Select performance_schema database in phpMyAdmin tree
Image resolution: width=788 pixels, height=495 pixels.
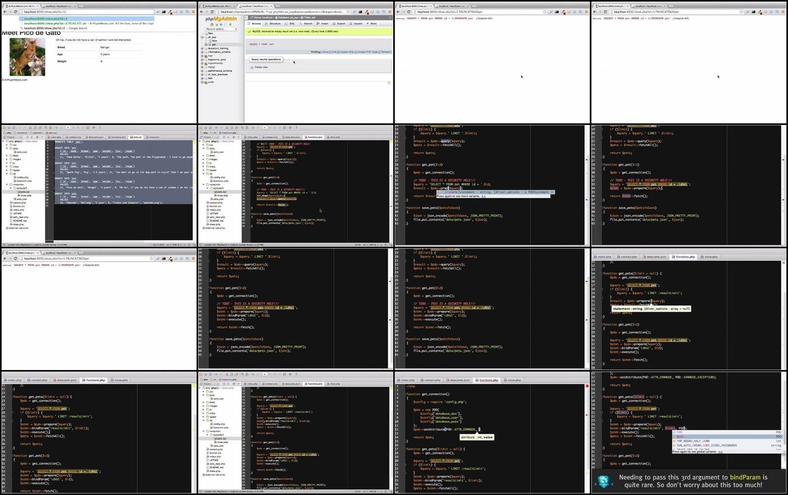(x=220, y=71)
